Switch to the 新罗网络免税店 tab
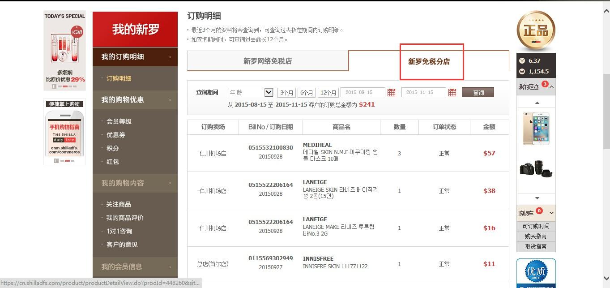The height and width of the screenshot is (288, 610). (267, 61)
